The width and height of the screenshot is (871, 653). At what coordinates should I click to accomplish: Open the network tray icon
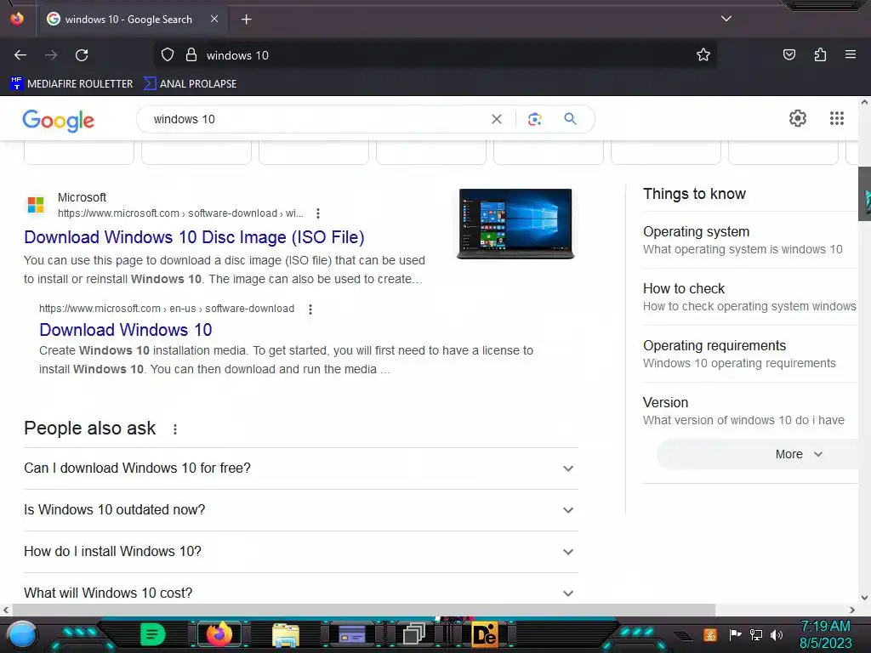pyautogui.click(x=756, y=634)
